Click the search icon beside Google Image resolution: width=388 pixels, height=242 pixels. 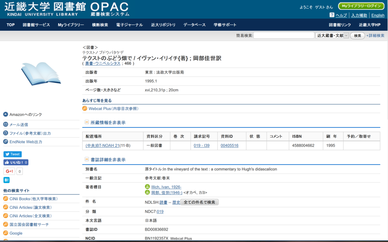point(5,233)
